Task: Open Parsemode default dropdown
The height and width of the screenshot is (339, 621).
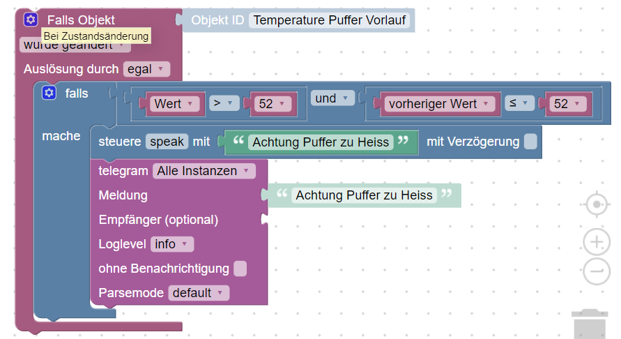Action: [199, 293]
